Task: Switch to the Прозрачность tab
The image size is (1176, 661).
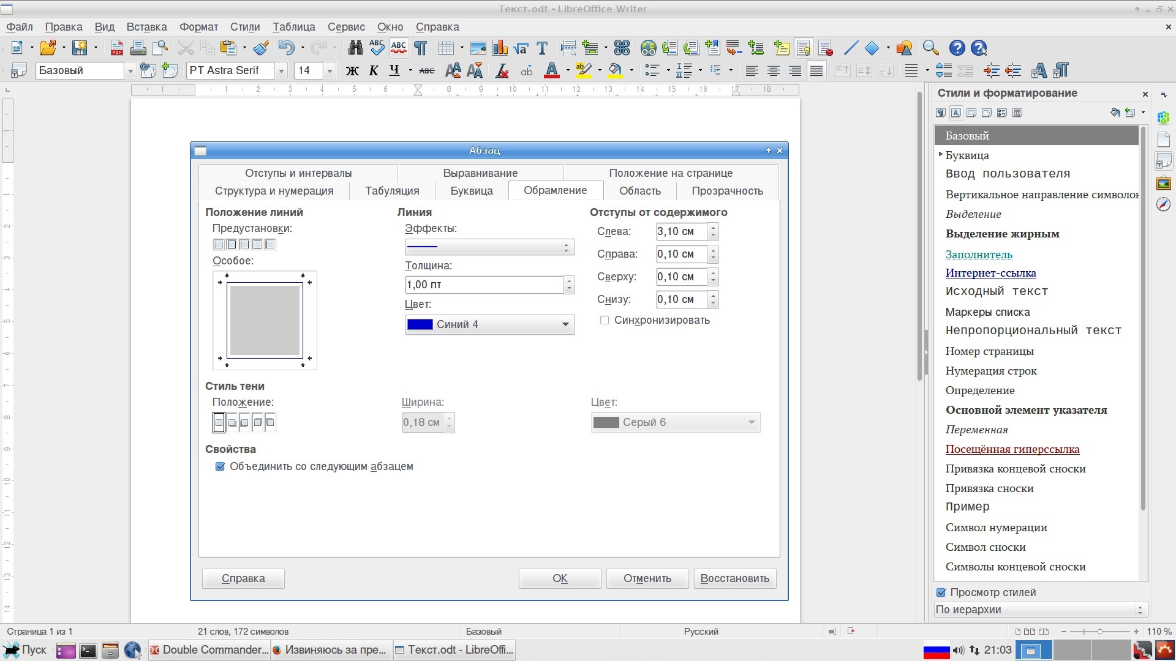Action: (727, 191)
